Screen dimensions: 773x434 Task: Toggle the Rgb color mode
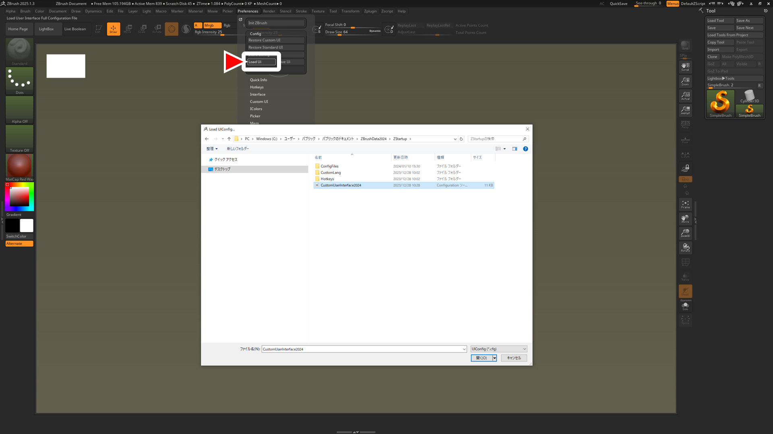pos(227,25)
